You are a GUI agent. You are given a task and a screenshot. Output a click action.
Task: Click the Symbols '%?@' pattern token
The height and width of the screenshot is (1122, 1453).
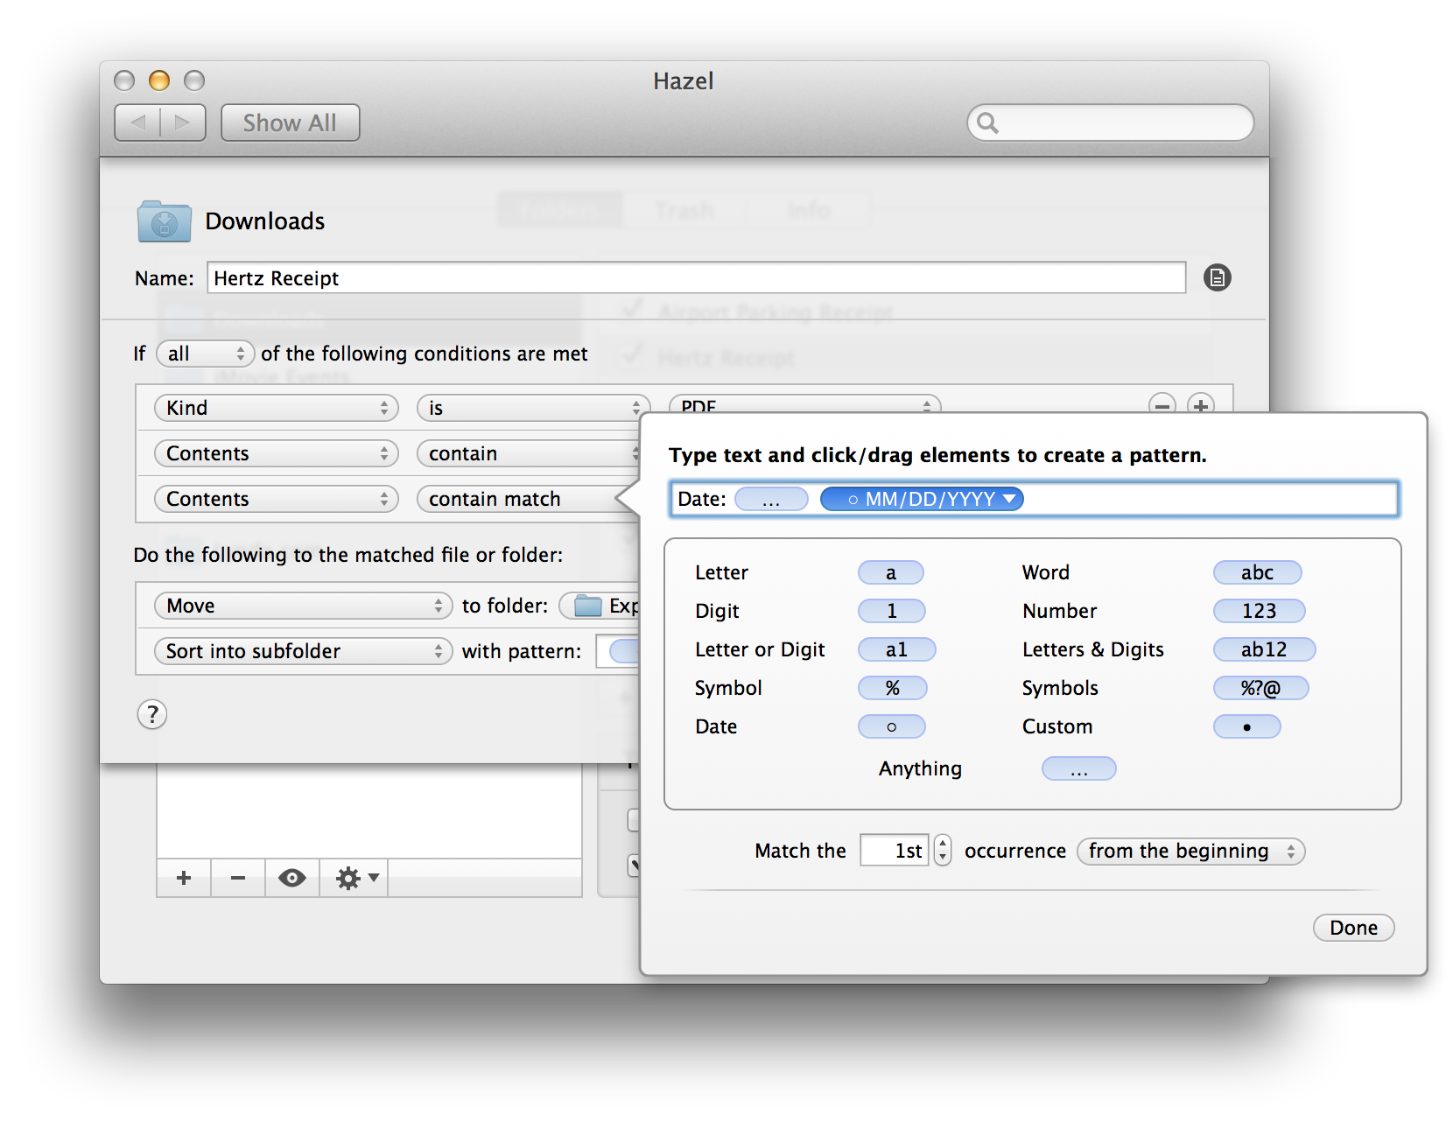tap(1260, 688)
